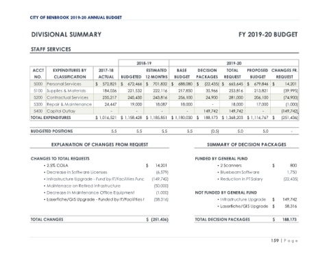The height and width of the screenshot is (254, 329).
Task: Click the City of Benbrook 2019-20 Annual Budget header
Action: [76, 18]
